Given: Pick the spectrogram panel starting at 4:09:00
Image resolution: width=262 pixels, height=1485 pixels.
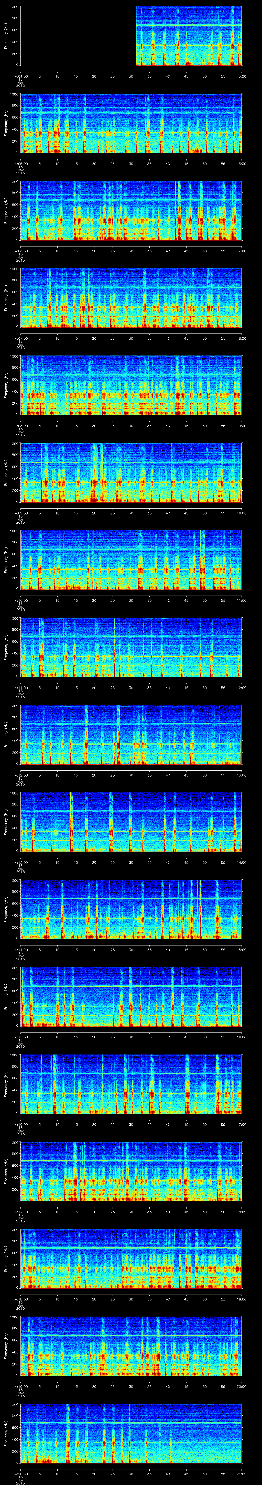Looking at the screenshot, I should click(131, 473).
